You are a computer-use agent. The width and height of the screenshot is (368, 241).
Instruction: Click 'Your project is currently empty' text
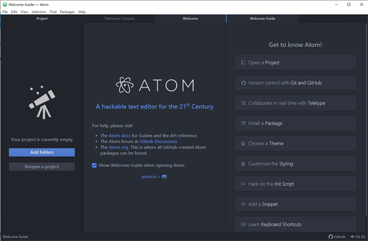click(42, 140)
